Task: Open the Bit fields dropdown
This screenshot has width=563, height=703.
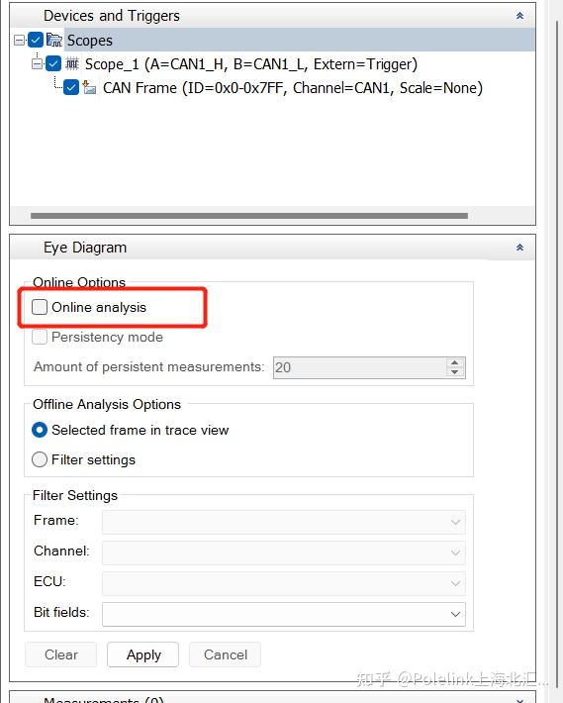Action: (x=284, y=614)
